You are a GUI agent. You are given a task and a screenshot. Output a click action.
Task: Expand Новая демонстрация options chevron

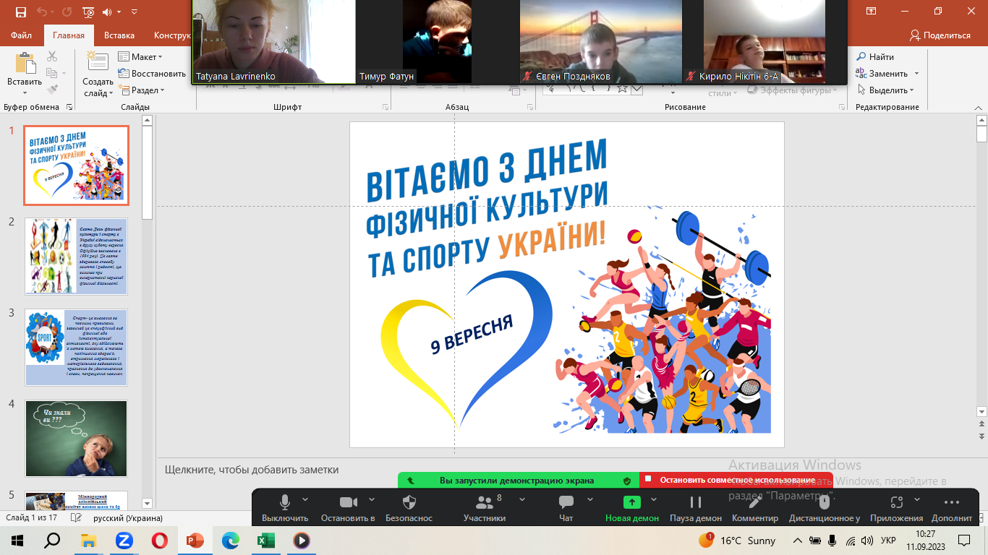click(654, 499)
